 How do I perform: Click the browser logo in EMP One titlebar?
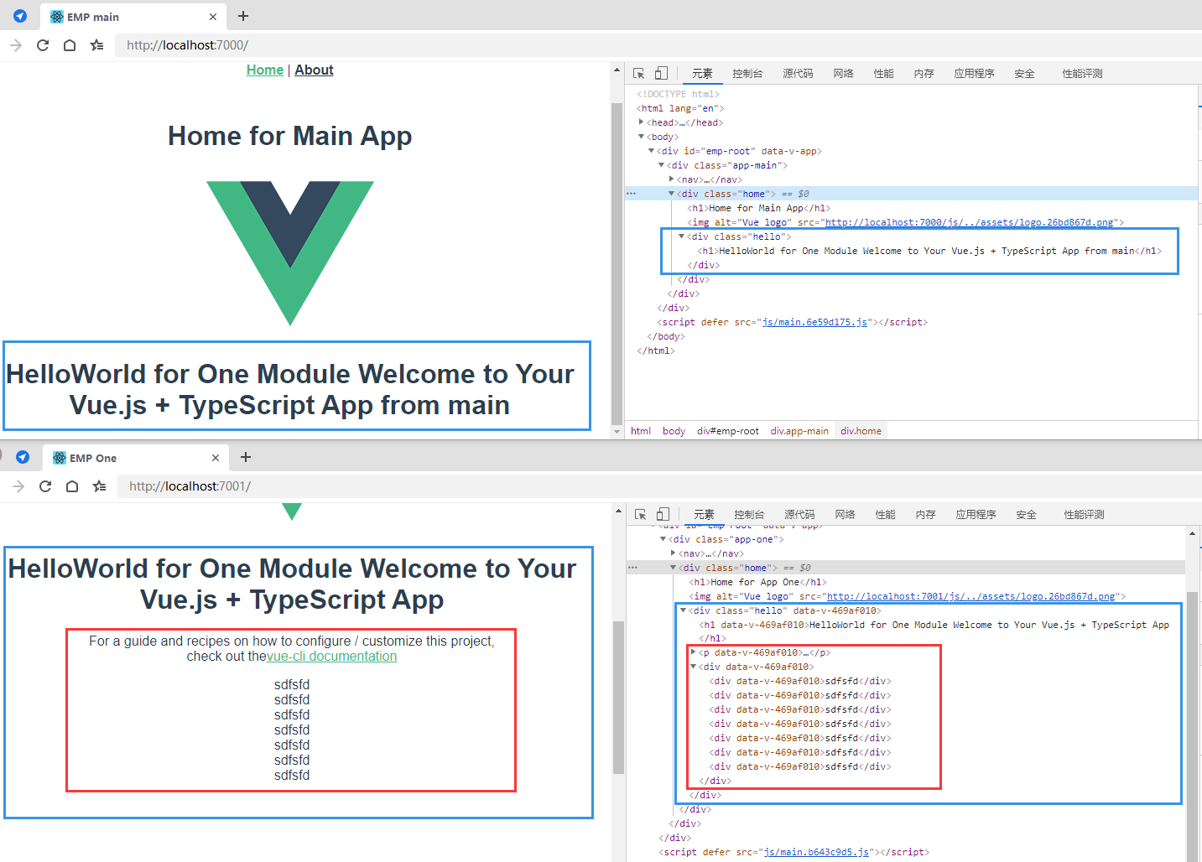[23, 457]
